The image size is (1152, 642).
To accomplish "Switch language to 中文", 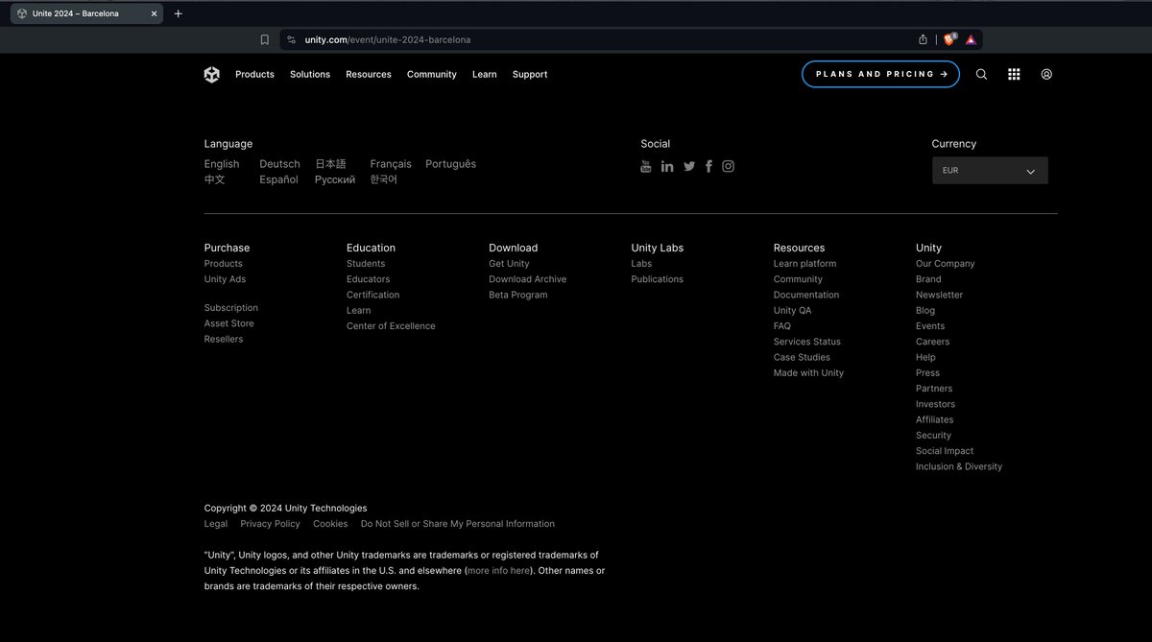I will pyautogui.click(x=215, y=179).
